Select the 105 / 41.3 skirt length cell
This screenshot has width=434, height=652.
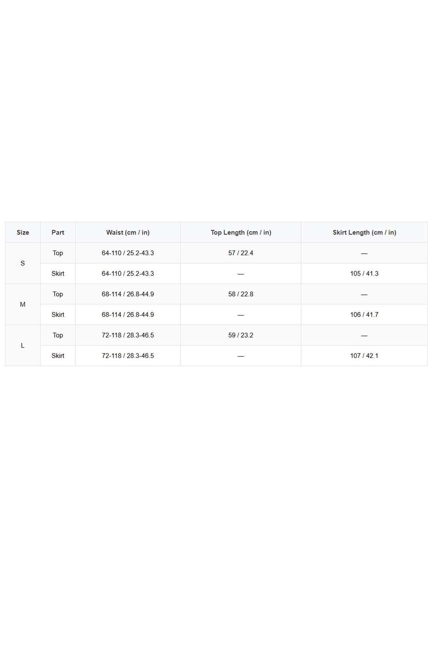(364, 274)
